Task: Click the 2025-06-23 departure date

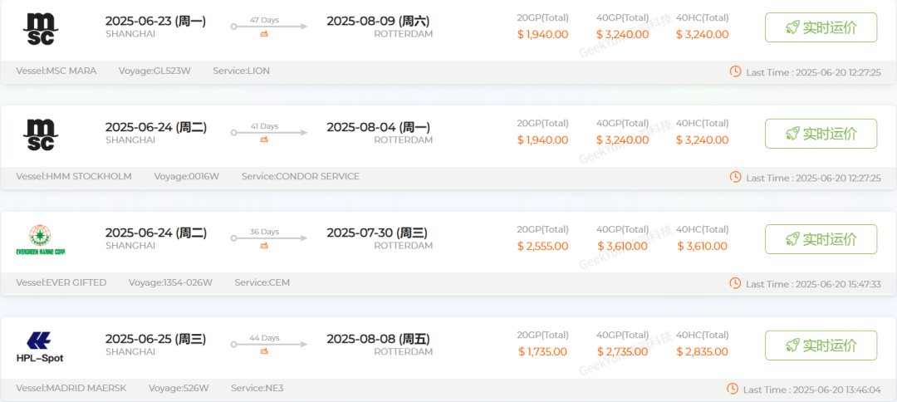Action: point(156,21)
